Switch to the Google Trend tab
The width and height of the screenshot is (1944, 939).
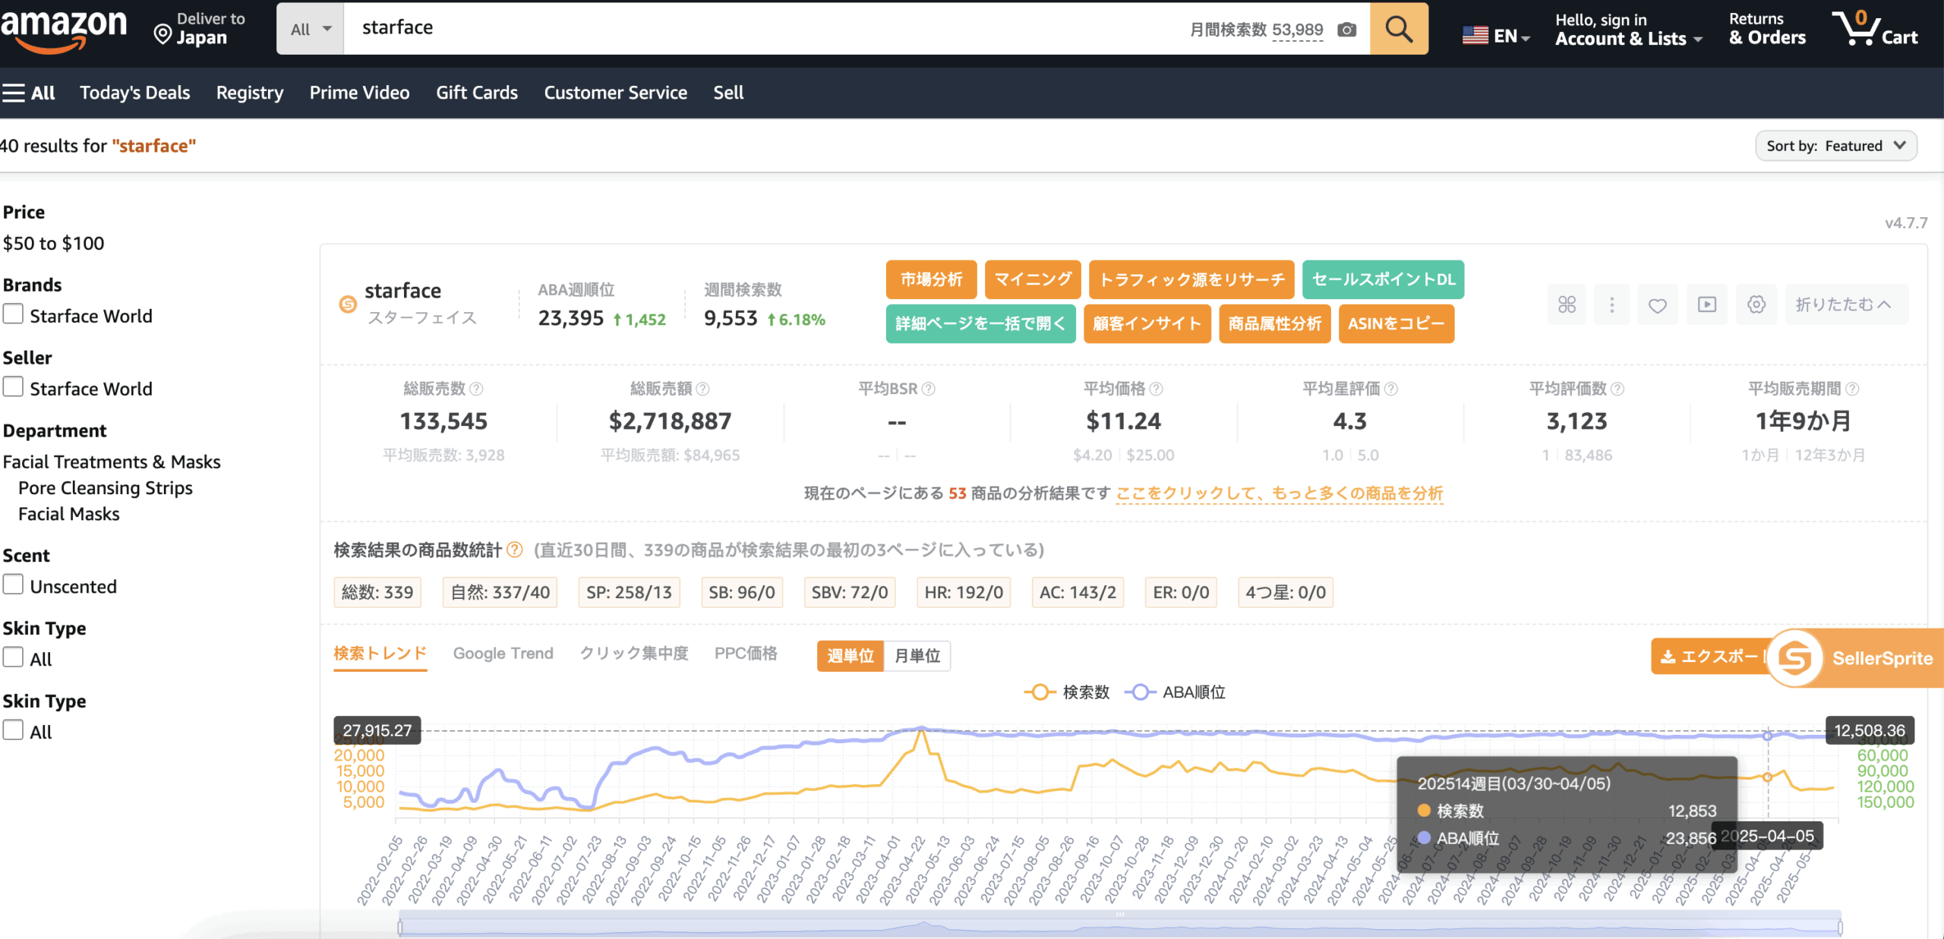tap(503, 654)
